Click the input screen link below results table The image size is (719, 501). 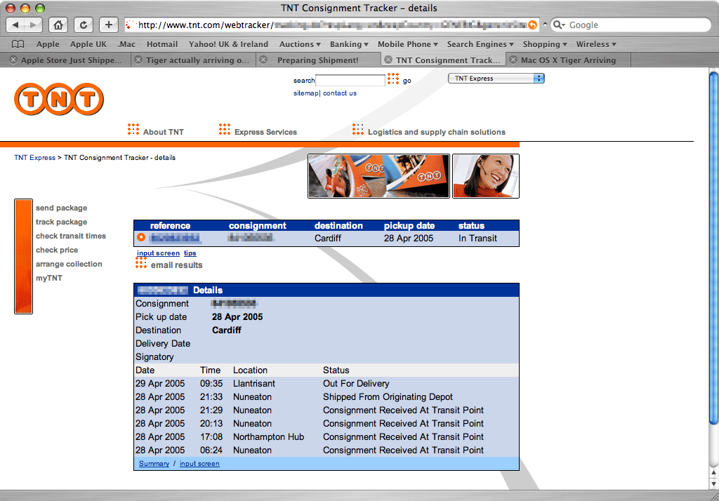(158, 253)
